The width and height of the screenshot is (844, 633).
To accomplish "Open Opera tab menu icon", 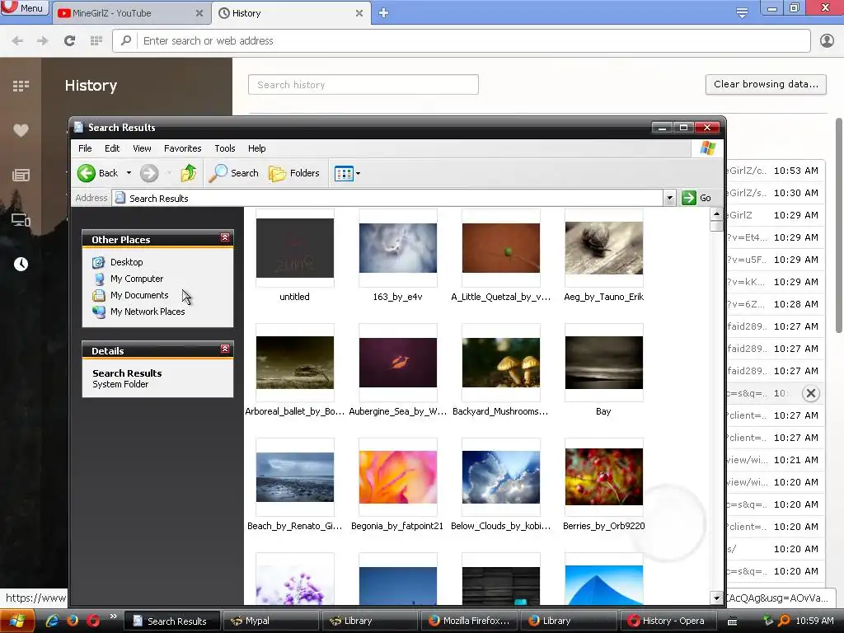I will point(742,12).
